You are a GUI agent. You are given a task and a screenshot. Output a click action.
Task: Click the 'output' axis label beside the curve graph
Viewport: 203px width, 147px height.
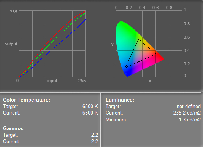coord(11,44)
